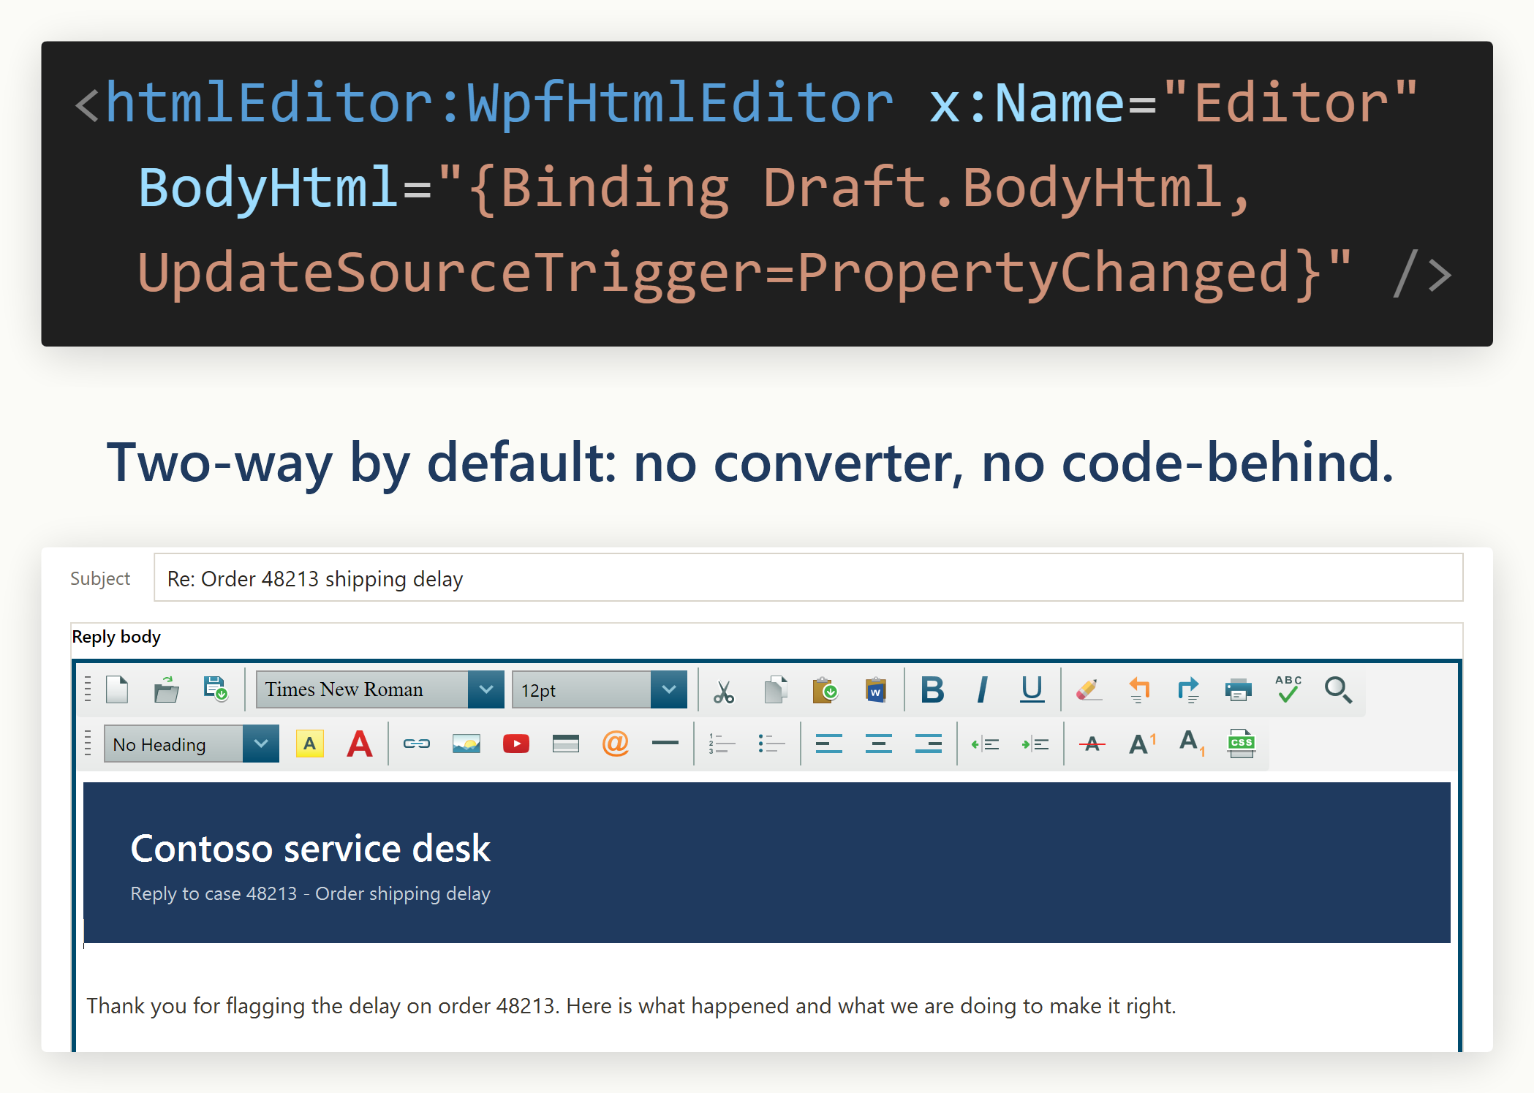
Task: Click the Insert image icon
Action: coord(466,744)
